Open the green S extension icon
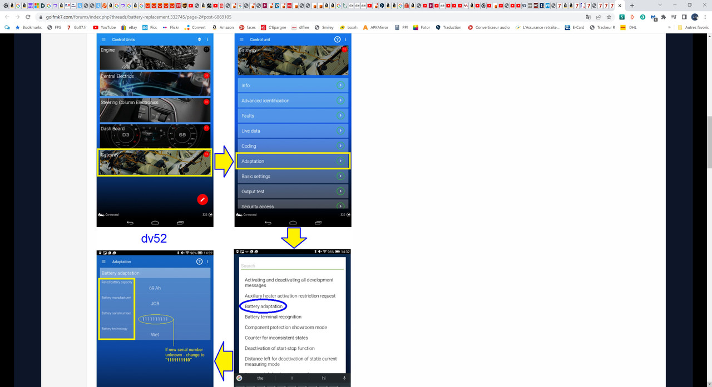Viewport: 712px width, 387px height. point(622,17)
